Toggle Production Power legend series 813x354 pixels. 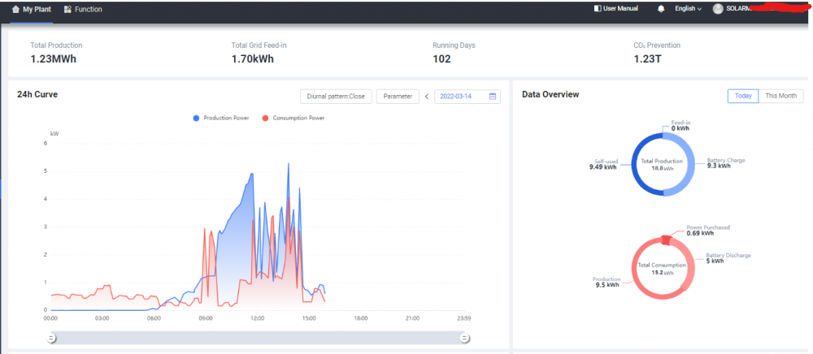click(x=221, y=118)
